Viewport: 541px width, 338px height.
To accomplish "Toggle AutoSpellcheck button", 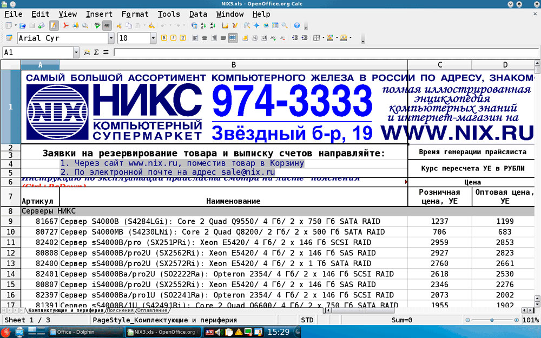I will (107, 25).
